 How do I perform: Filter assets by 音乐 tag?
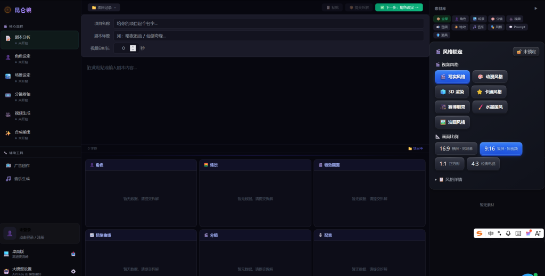click(478, 27)
